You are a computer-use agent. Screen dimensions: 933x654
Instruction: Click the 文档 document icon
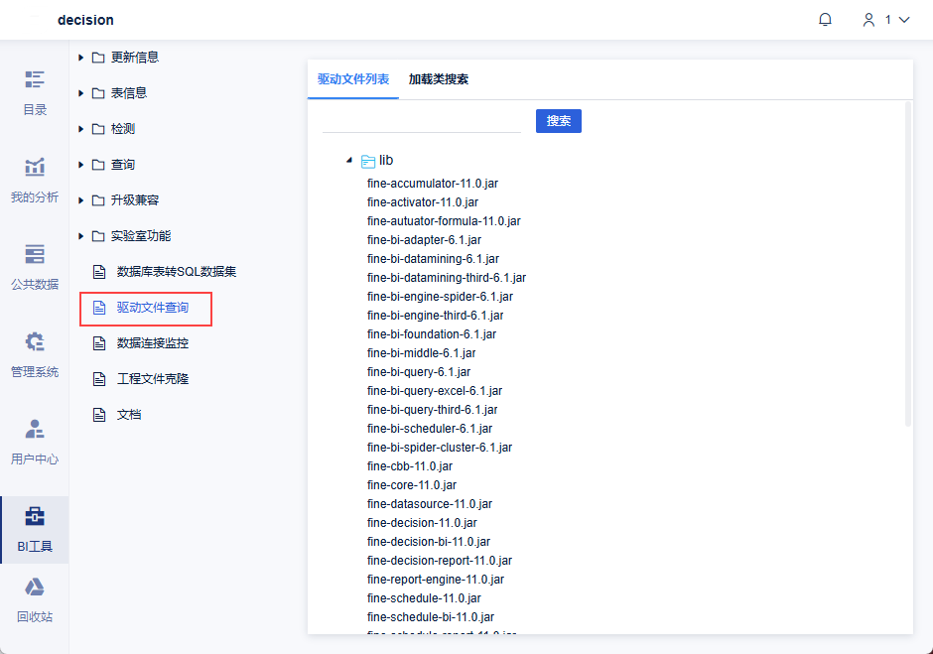click(x=99, y=415)
